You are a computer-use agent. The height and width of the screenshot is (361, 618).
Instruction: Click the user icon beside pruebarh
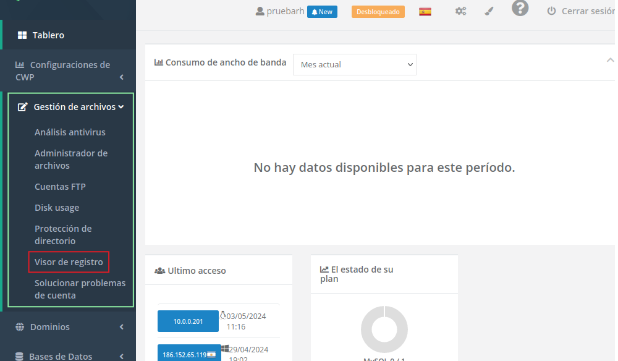click(x=260, y=12)
